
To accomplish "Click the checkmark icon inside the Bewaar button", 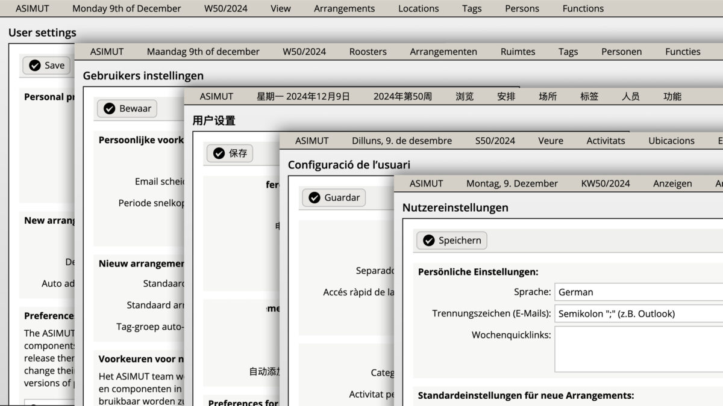I will (109, 108).
